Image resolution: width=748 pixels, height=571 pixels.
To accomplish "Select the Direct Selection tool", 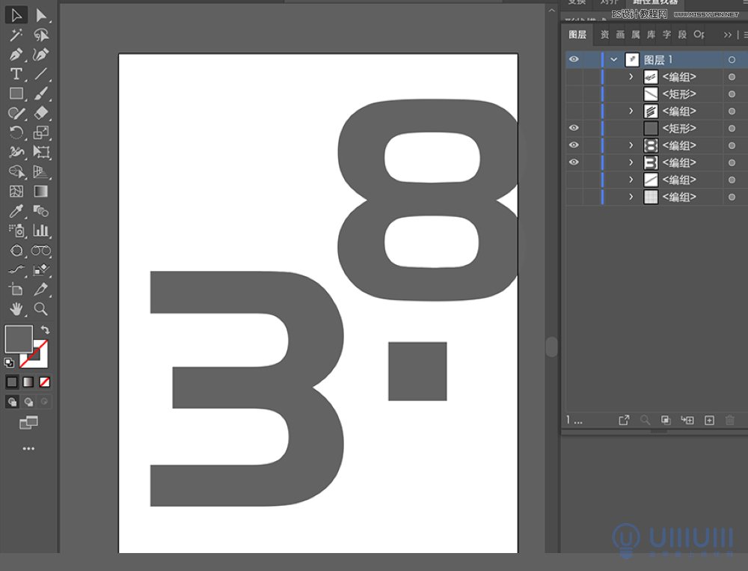I will coord(41,15).
